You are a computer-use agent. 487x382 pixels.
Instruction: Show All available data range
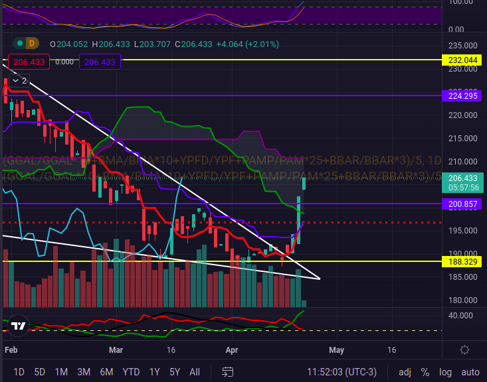pyautogui.click(x=195, y=371)
